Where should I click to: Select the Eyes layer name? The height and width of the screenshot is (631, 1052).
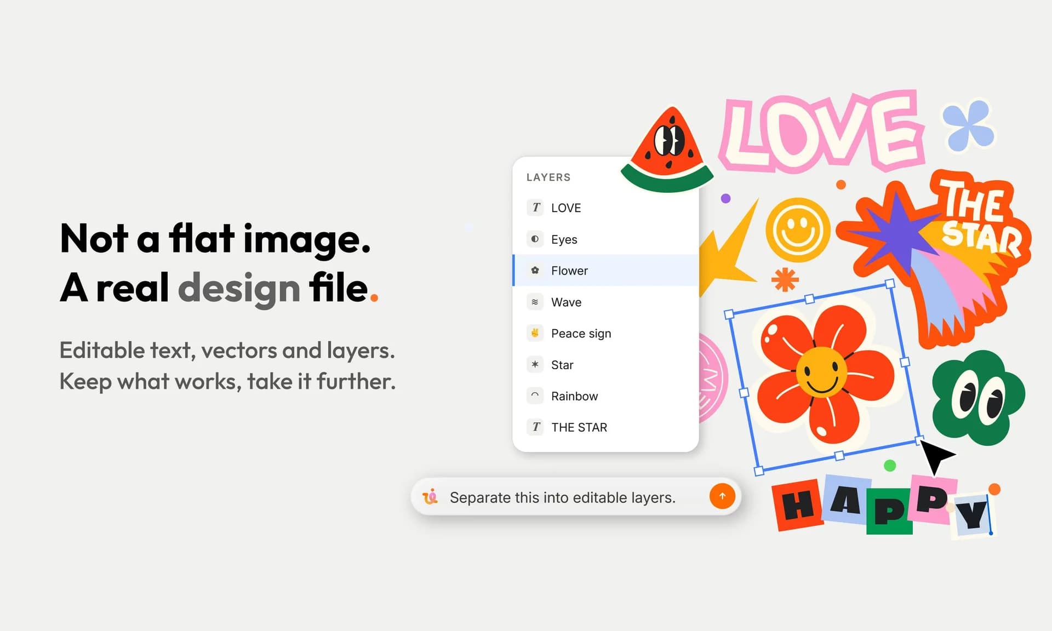click(564, 239)
